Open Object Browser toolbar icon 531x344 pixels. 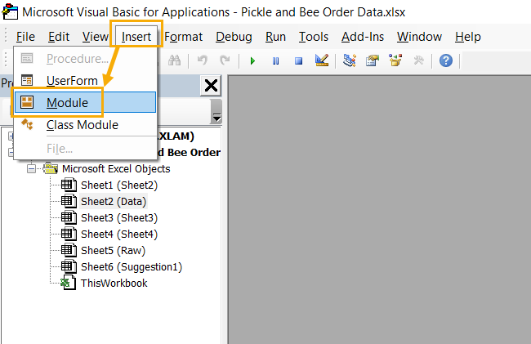coord(395,60)
